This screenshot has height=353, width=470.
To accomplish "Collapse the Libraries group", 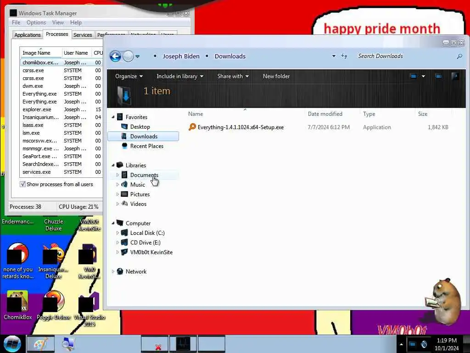I will tap(113, 165).
